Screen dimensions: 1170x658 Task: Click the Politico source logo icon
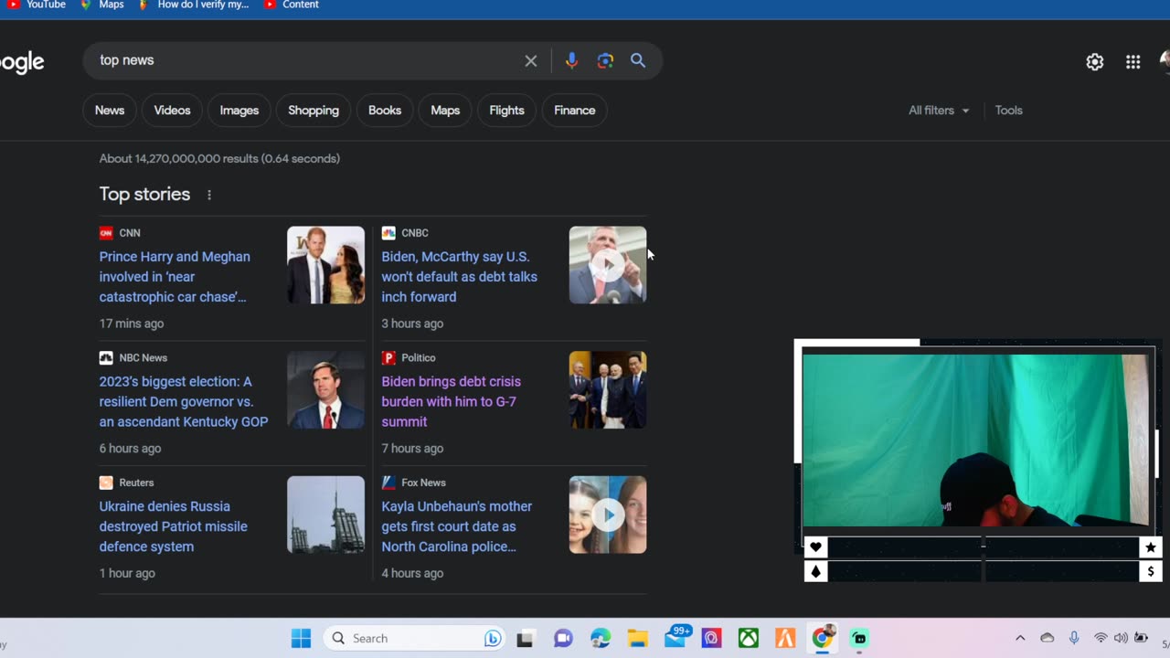[388, 358]
